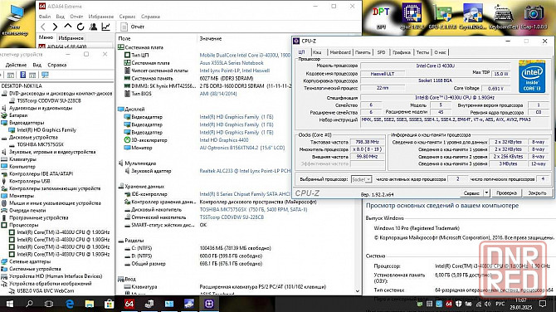
Task: Open Microsoft Store from taskbar
Action: (x=109, y=304)
